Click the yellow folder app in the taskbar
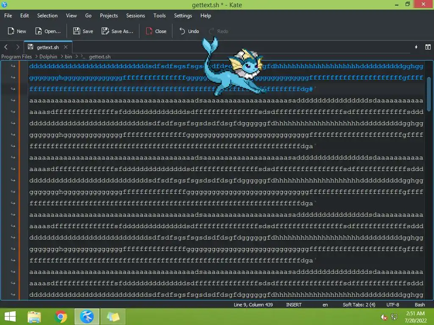This screenshot has width=434, height=325. [x=113, y=317]
